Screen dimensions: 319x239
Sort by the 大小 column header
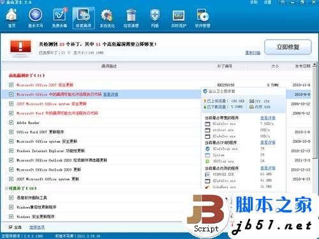tap(275, 66)
